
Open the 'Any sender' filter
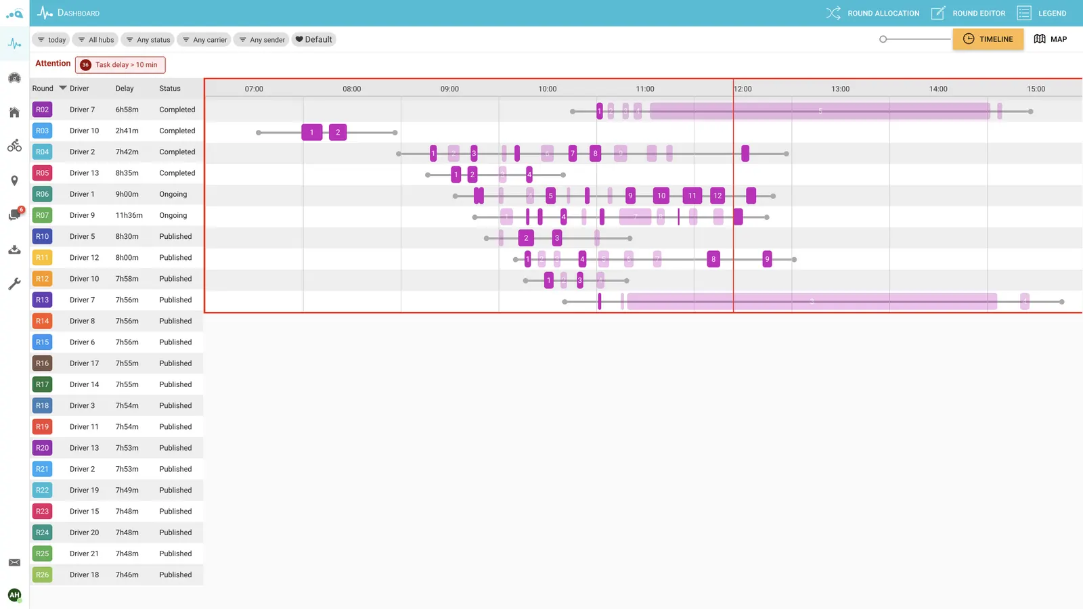[x=262, y=40]
